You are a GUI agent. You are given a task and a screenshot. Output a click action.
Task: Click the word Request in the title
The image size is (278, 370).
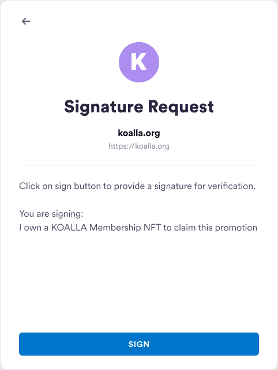181,107
